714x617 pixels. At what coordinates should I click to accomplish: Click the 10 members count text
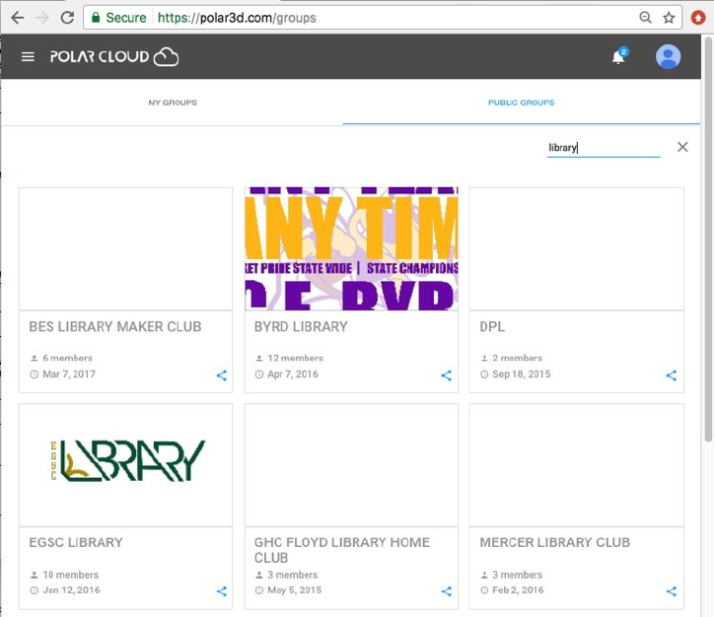coord(71,575)
